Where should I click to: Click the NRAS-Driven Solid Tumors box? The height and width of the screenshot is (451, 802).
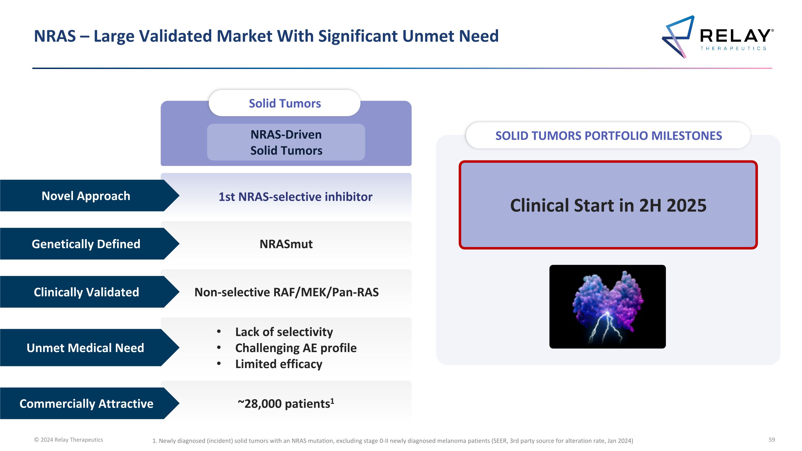286,142
